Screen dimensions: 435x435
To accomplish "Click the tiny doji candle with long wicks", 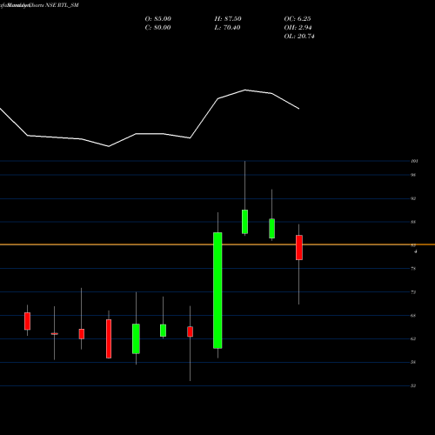I will pyautogui.click(x=54, y=334).
